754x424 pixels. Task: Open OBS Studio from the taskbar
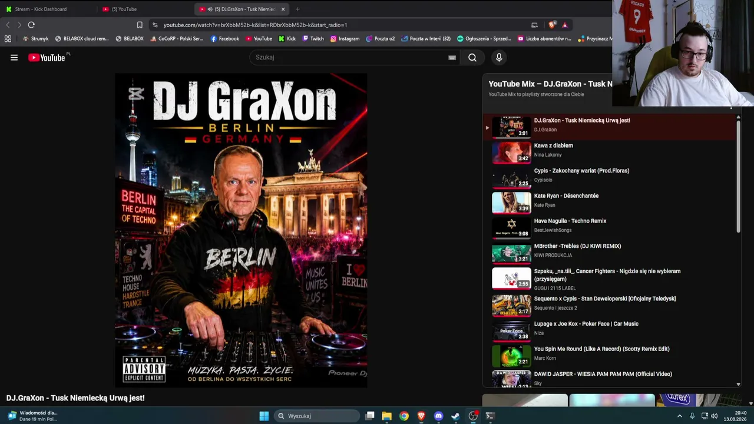(473, 416)
